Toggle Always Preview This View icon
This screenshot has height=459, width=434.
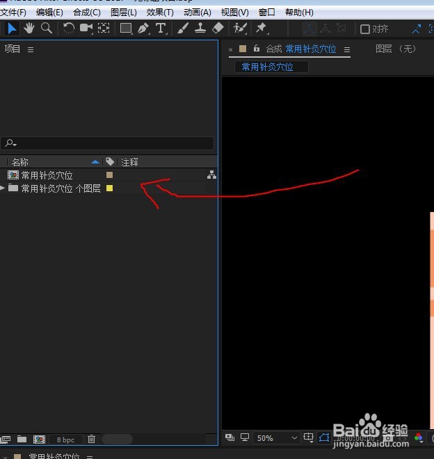click(230, 437)
